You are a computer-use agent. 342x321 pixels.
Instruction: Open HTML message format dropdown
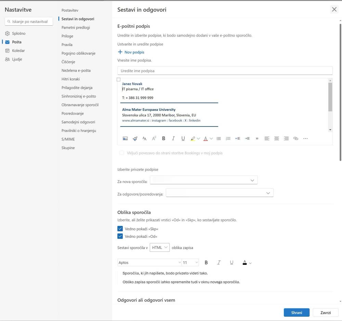[160, 247]
